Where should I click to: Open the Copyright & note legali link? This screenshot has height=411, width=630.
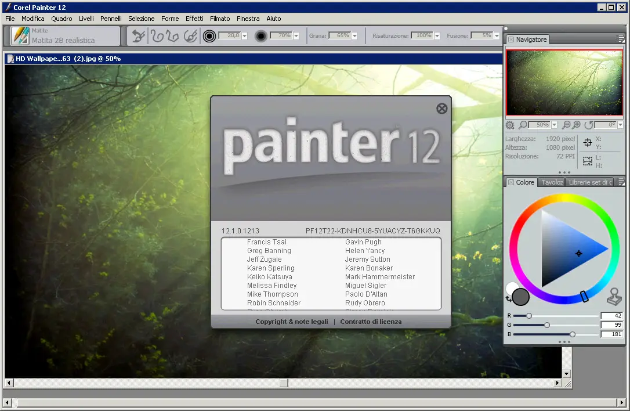292,322
